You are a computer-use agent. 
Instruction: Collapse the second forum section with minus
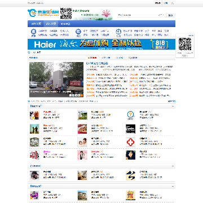click(x=173, y=166)
